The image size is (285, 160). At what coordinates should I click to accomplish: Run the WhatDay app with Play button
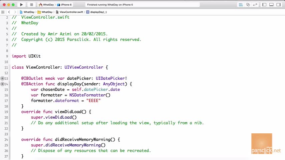click(21, 5)
